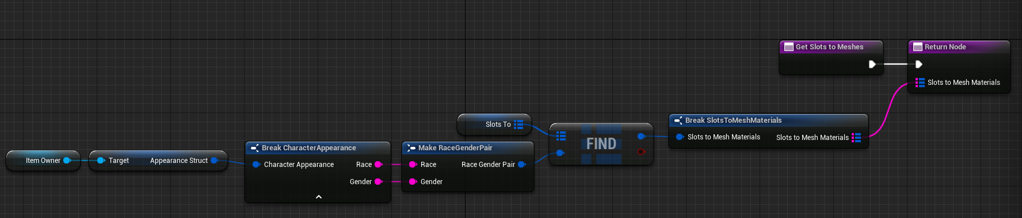This screenshot has width=1022, height=218.
Task: Click the Character Appearance input pin
Action: [256, 165]
